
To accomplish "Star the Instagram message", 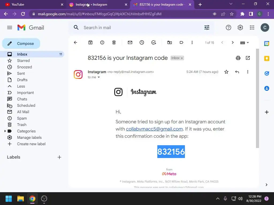I will (x=226, y=72).
